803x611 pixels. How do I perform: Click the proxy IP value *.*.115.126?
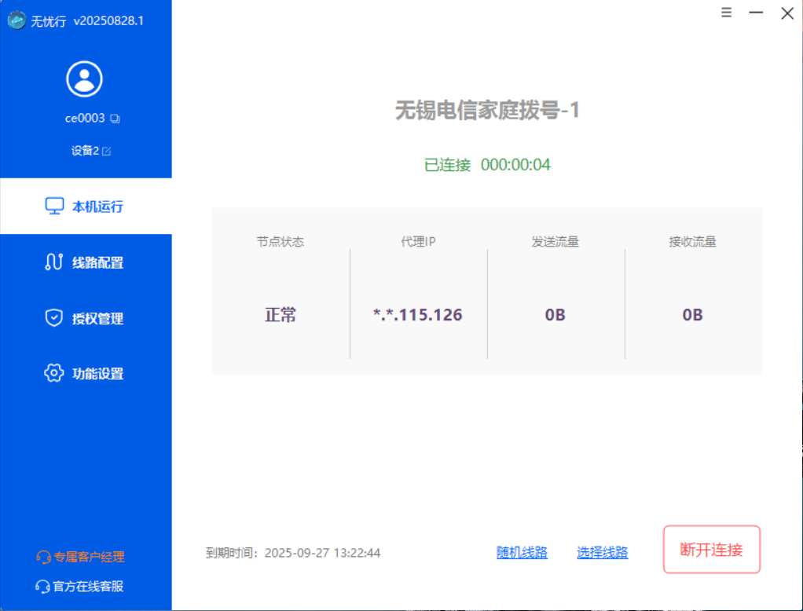(418, 315)
